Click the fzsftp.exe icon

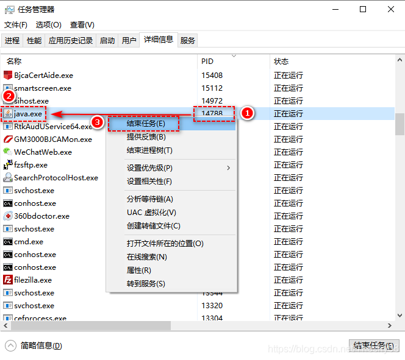click(8, 165)
